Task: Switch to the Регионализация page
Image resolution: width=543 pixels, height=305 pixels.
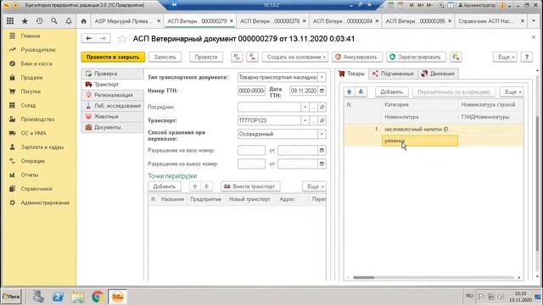Action: point(113,95)
